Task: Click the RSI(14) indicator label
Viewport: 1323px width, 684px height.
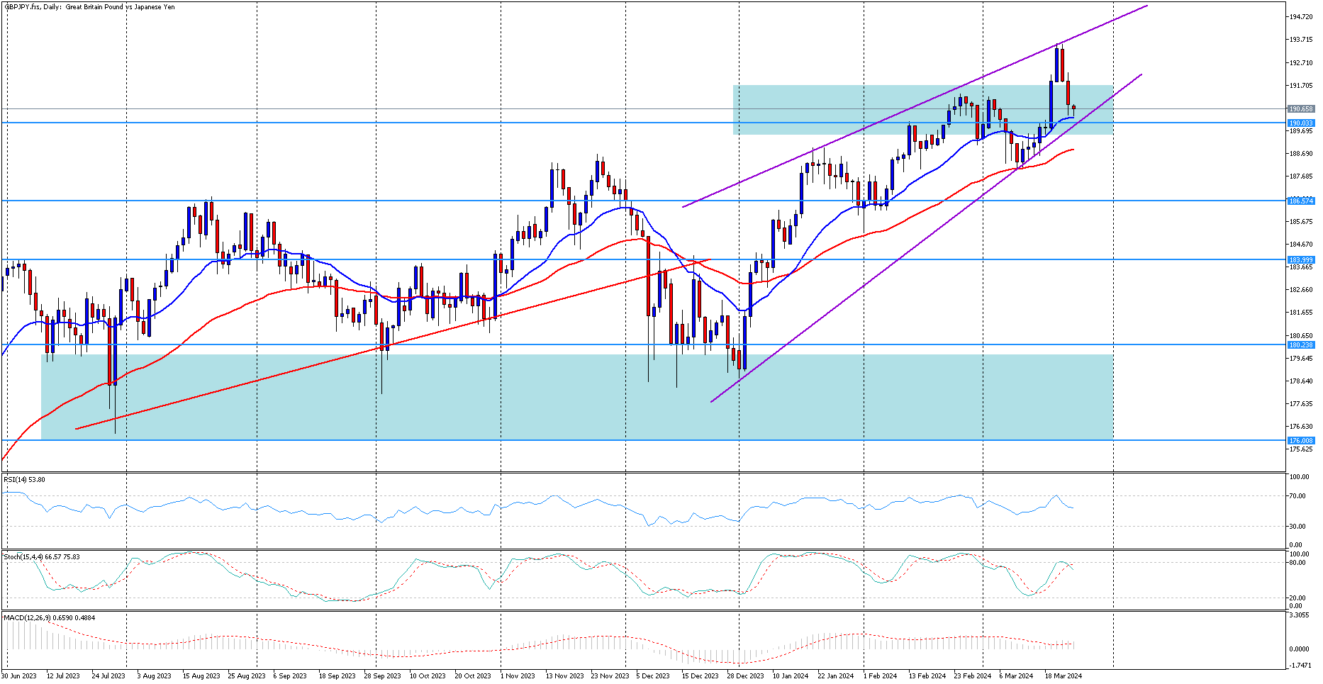Action: (x=24, y=480)
